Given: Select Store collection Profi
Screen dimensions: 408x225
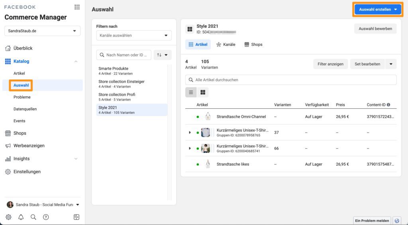Looking at the screenshot, I should pos(132,97).
